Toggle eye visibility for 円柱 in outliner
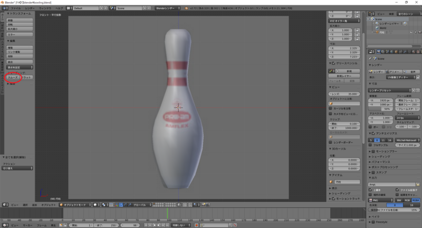This screenshot has height=228, width=422. 411,32
